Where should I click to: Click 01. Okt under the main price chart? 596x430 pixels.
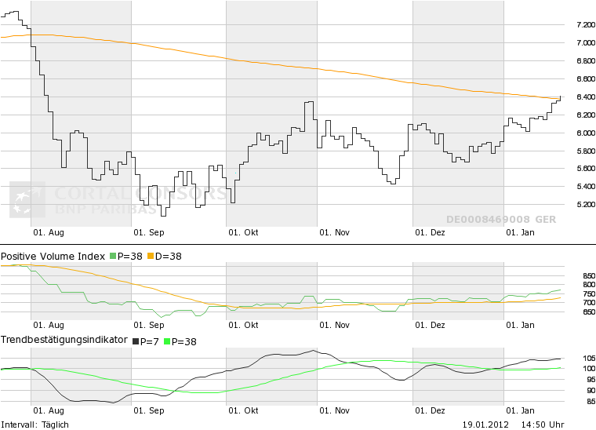click(243, 233)
